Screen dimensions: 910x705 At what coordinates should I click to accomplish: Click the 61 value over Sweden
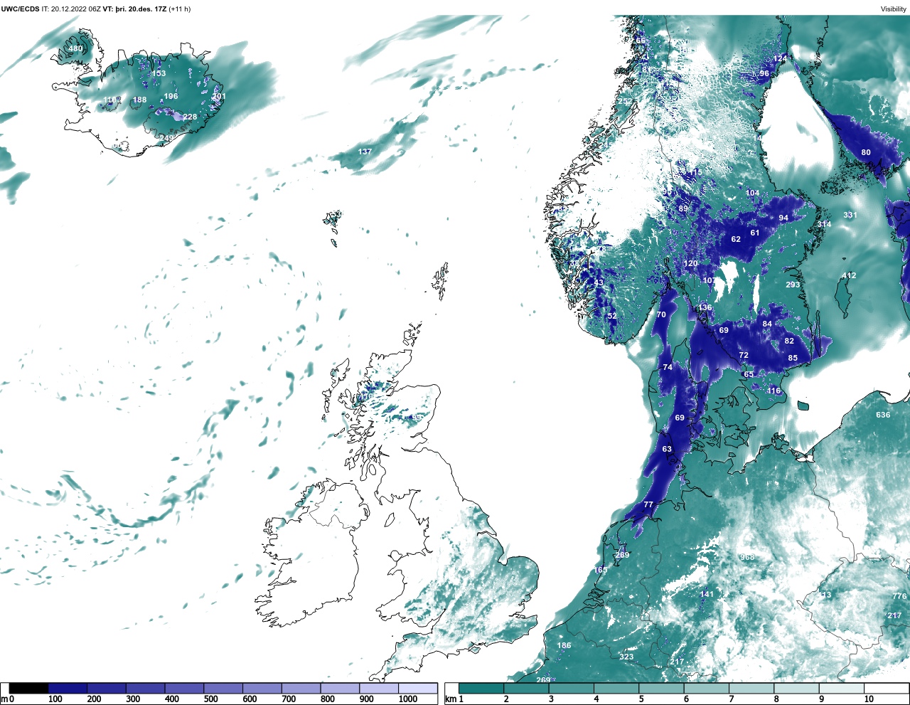[755, 233]
